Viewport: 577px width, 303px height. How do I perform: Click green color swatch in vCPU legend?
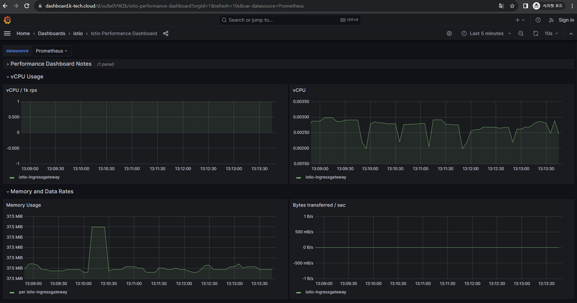click(x=298, y=177)
